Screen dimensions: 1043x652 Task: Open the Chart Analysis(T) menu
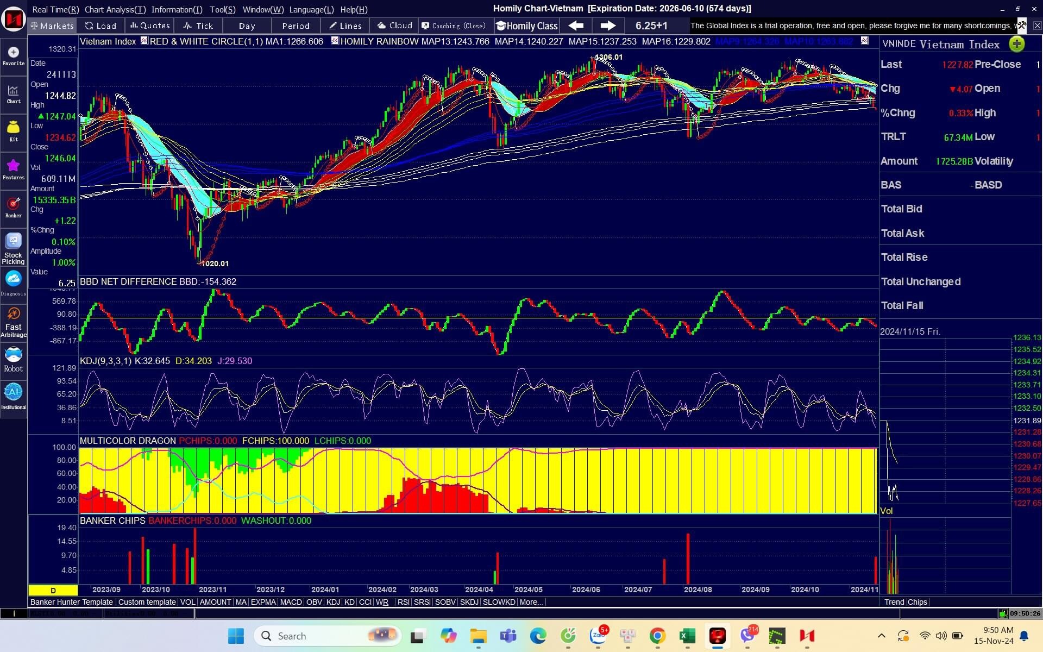tap(115, 9)
